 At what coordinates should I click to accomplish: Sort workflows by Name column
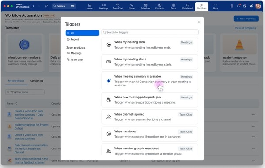[12, 103]
